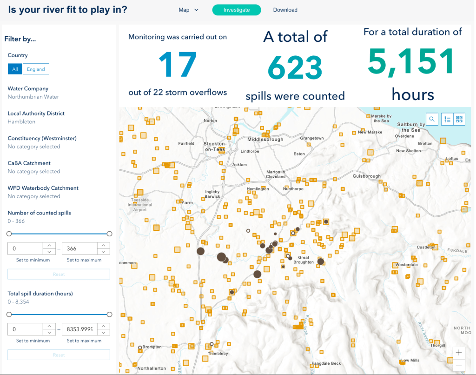The image size is (476, 375).
Task: Select the England country filter
Action: point(36,69)
